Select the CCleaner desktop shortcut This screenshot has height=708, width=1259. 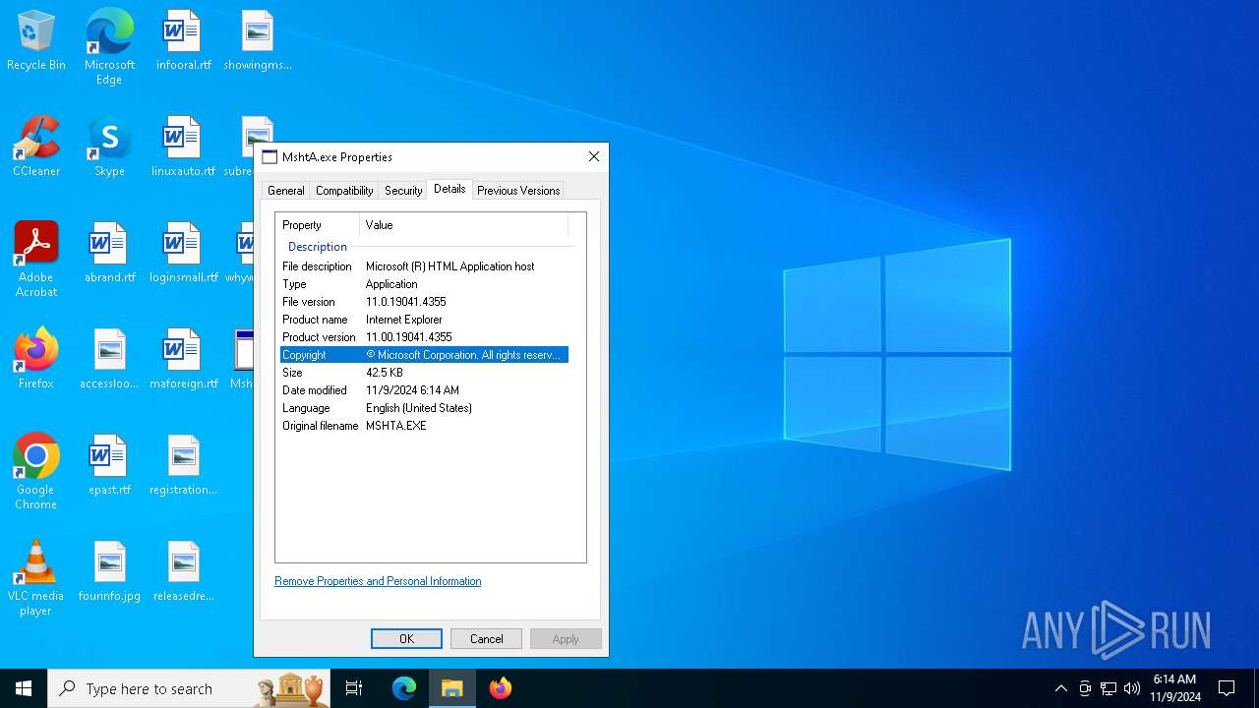coord(36,147)
